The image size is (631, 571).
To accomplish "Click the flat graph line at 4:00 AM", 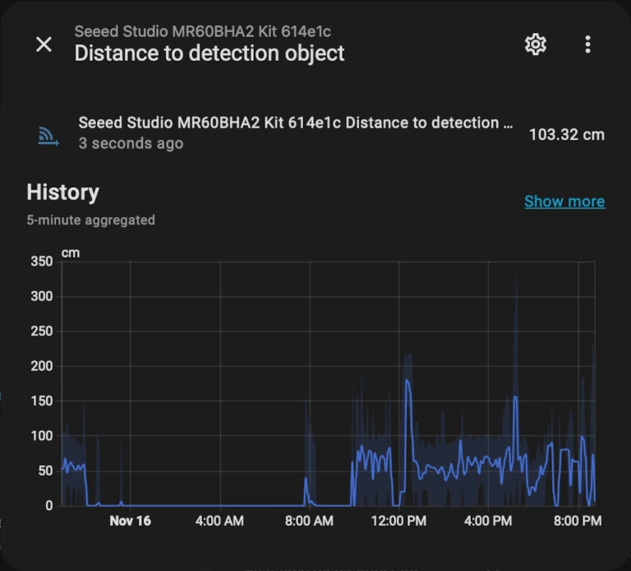I will [x=219, y=505].
